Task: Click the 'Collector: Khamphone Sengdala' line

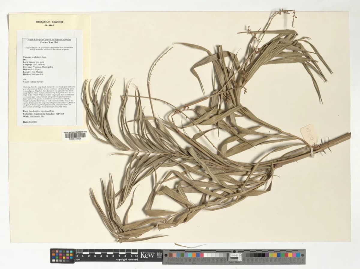Action: coord(39,114)
